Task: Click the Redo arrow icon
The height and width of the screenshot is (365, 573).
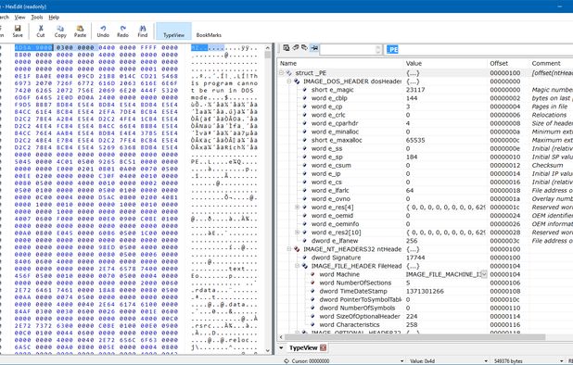Action: tap(122, 29)
